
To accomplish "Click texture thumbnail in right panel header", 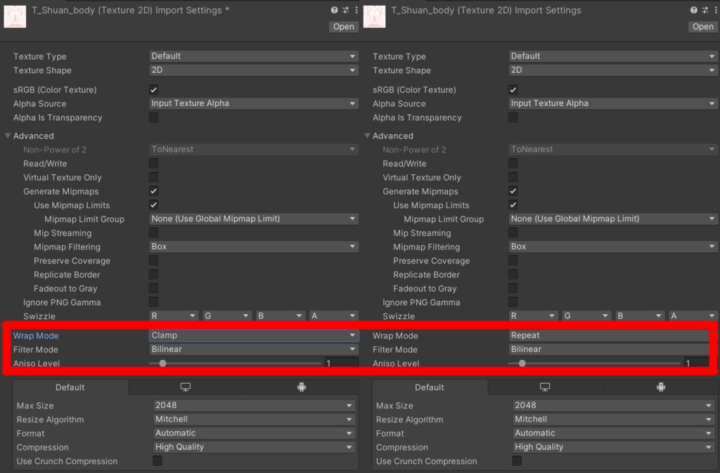I will pyautogui.click(x=374, y=16).
